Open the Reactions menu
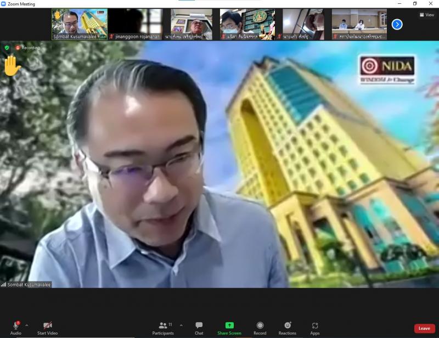 [287, 328]
